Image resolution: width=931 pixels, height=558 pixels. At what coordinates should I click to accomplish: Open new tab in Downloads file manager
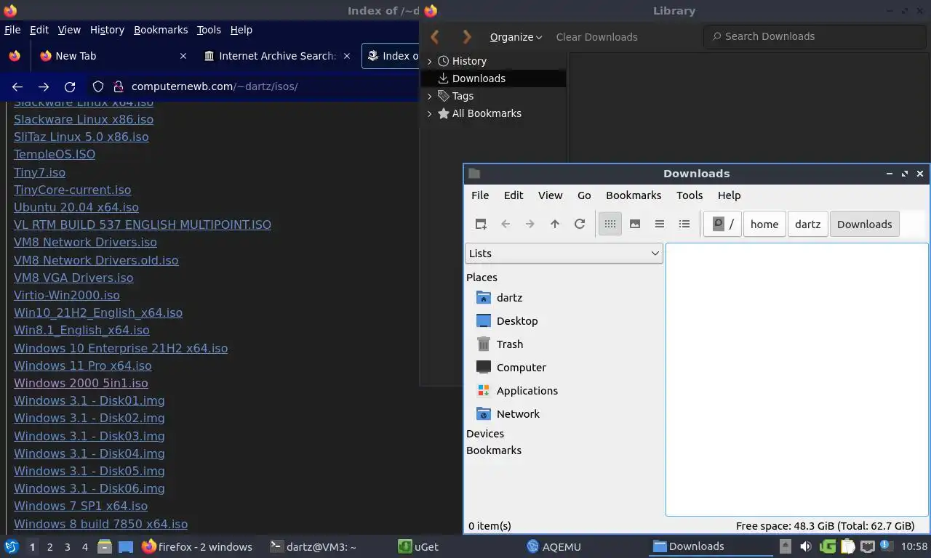[x=481, y=224]
